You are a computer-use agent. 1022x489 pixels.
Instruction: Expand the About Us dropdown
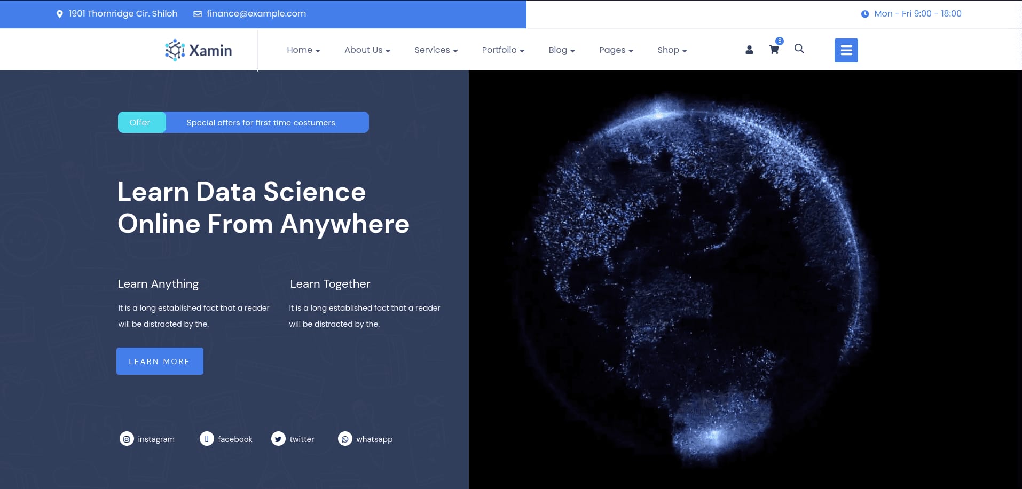(x=367, y=50)
